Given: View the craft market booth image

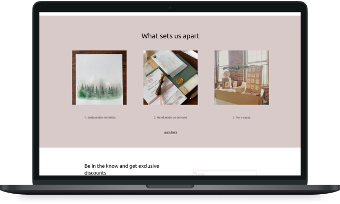Looking at the screenshot, I should click(x=242, y=78).
